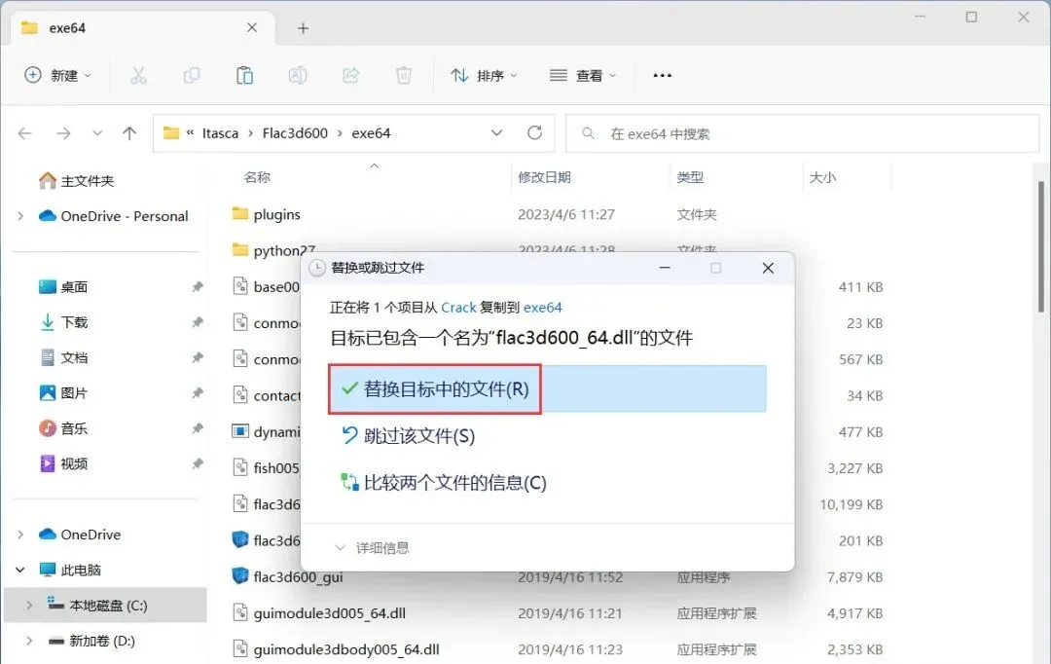Click the pin icon beside 下载
Viewport: 1051px width, 664px height.
[x=197, y=322]
